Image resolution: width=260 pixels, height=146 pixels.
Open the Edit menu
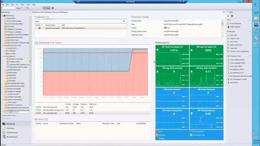point(7,4)
